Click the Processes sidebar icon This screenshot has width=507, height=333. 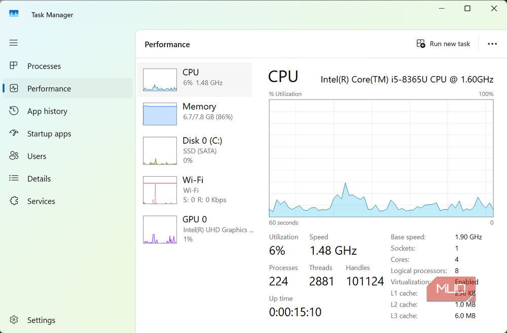point(14,65)
